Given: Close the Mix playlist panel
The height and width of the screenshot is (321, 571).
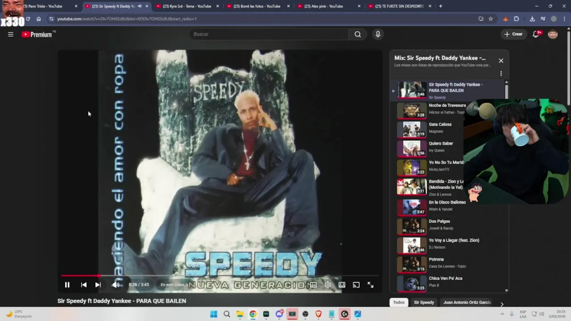Looking at the screenshot, I should click(501, 61).
